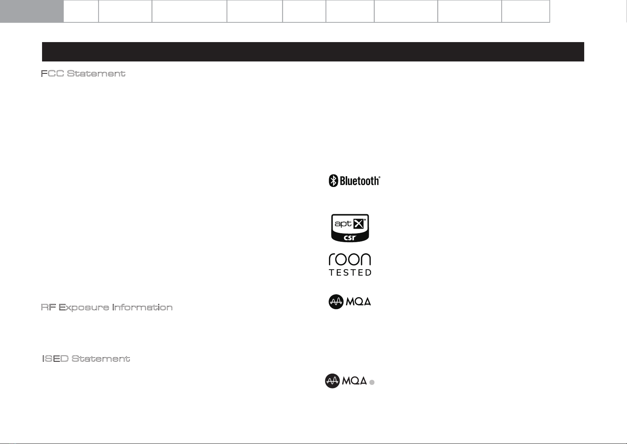The height and width of the screenshot is (444, 627).
Task: Select the gray highlighted tab in top row
Action: click(x=32, y=11)
